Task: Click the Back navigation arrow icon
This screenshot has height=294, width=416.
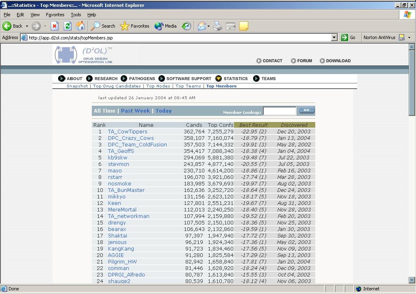Action: [x=7, y=26]
